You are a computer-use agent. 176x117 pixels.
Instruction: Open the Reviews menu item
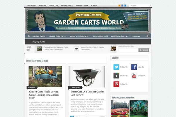tap(136, 36)
